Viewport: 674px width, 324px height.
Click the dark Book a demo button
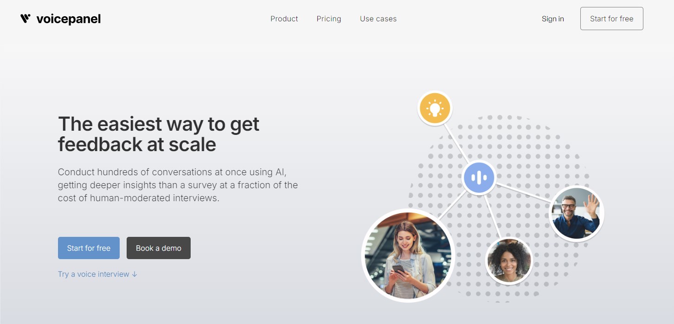point(158,248)
